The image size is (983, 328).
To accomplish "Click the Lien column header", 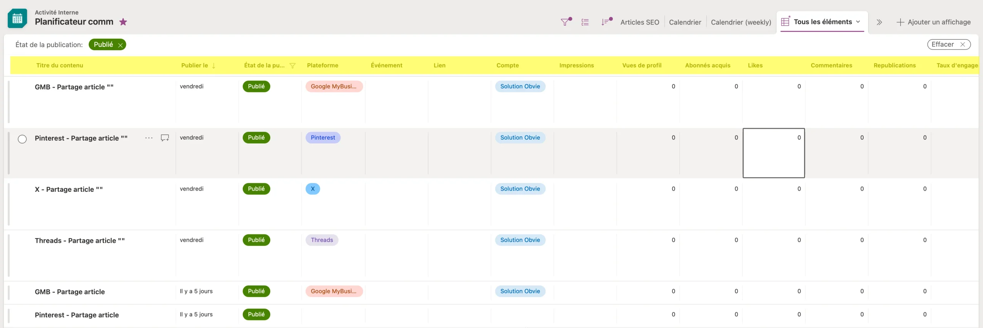I will [439, 65].
